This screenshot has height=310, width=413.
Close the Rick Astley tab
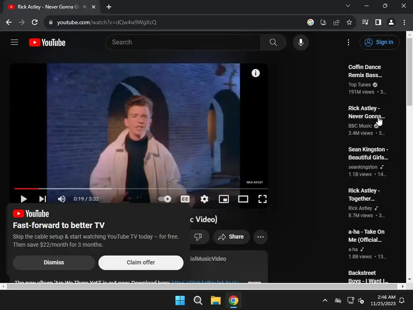tap(94, 7)
